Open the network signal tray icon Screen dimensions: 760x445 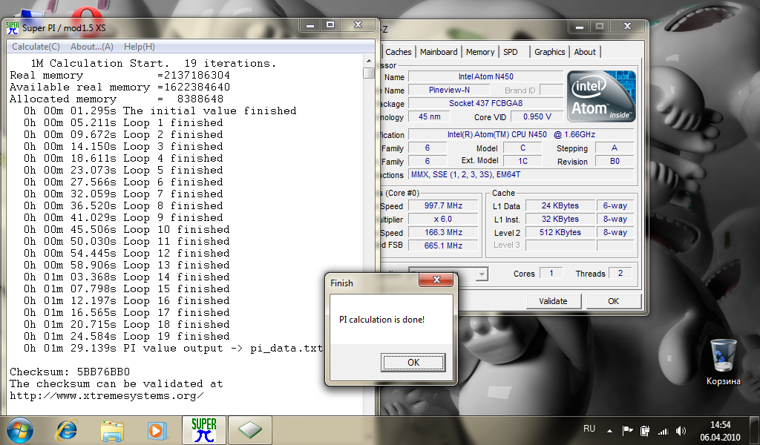point(663,430)
